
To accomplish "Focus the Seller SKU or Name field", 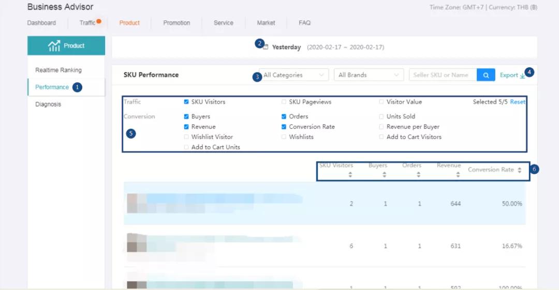I will point(442,75).
